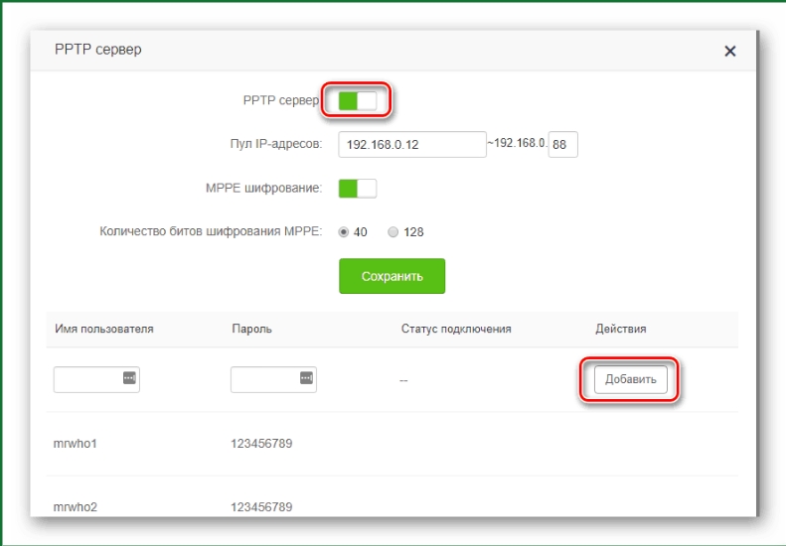Click the green Сохранить button
Screen dimensions: 786x546
(x=392, y=276)
